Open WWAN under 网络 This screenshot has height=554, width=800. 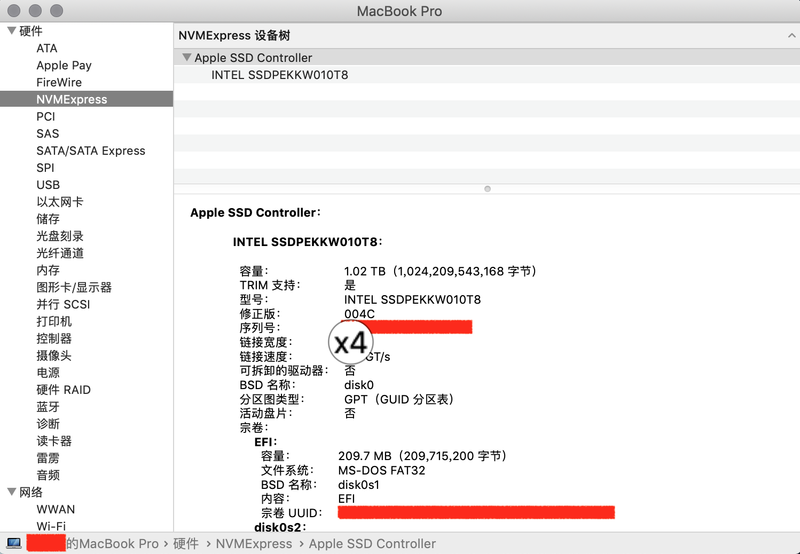[x=56, y=509]
